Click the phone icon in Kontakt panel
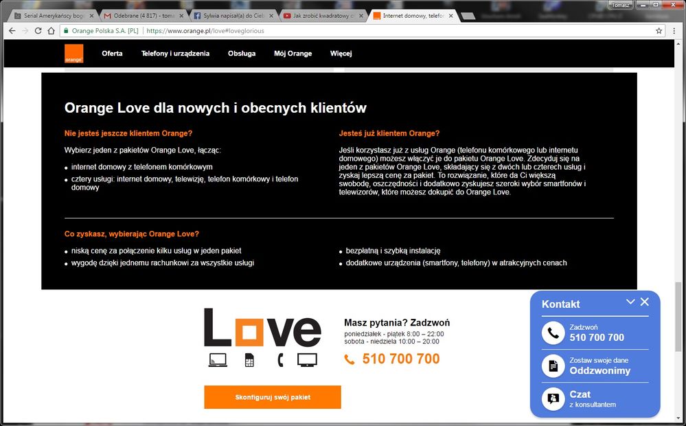Image resolution: width=686 pixels, height=426 pixels. [x=553, y=333]
